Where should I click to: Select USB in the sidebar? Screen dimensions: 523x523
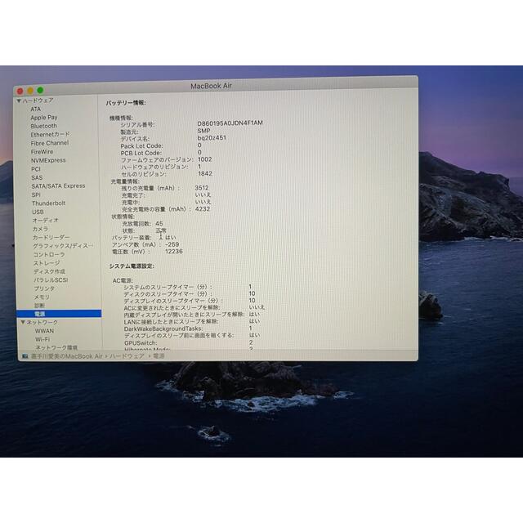click(38, 212)
